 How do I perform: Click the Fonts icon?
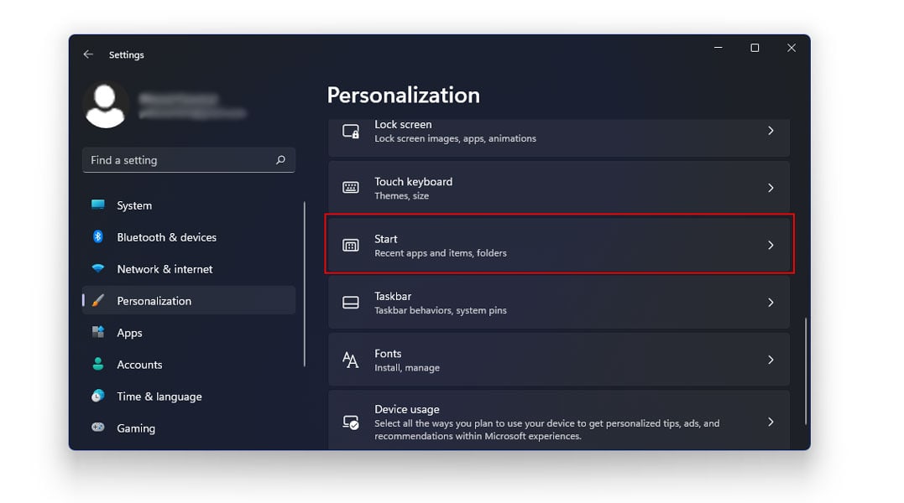(x=350, y=359)
